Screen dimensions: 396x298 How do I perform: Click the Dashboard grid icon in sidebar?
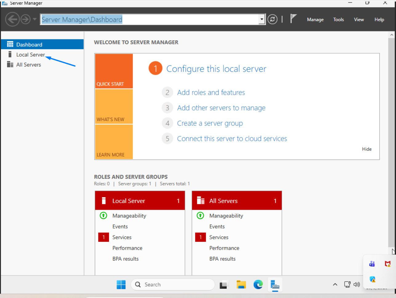tap(10, 44)
